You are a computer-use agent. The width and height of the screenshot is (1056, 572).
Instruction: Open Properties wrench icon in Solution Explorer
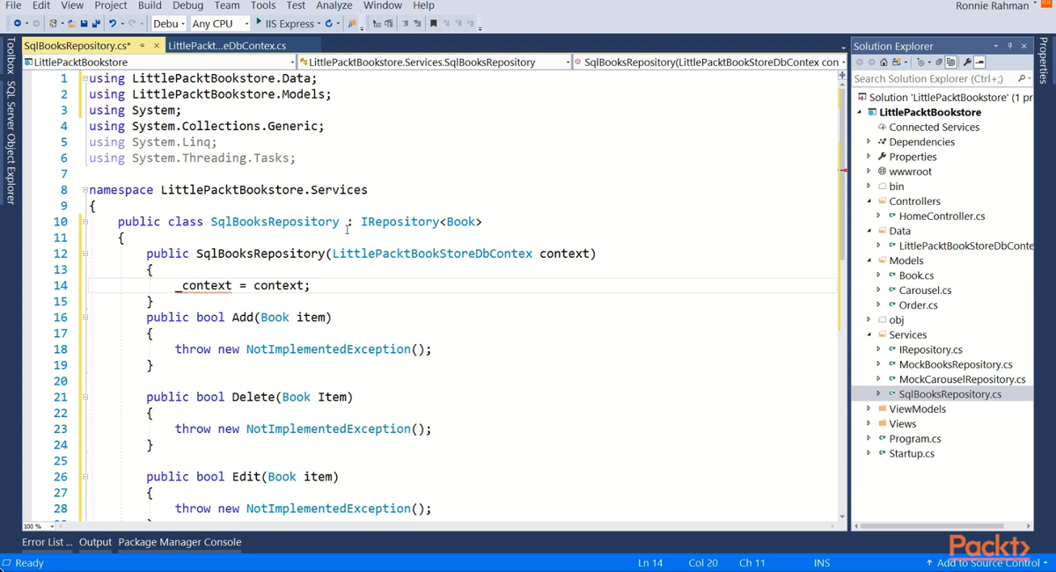click(967, 62)
